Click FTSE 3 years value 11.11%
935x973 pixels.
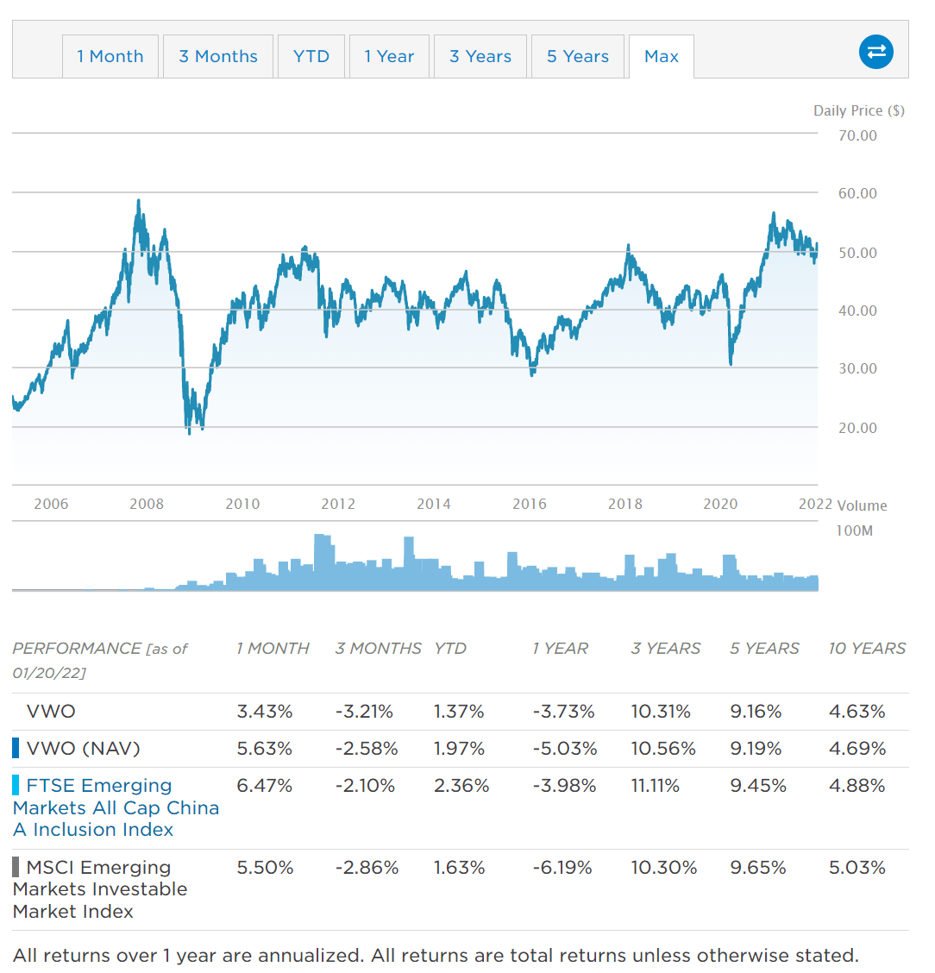(x=656, y=786)
